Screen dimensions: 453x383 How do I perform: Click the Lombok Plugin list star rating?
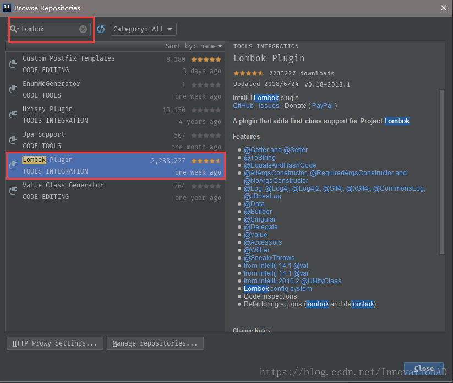206,161
